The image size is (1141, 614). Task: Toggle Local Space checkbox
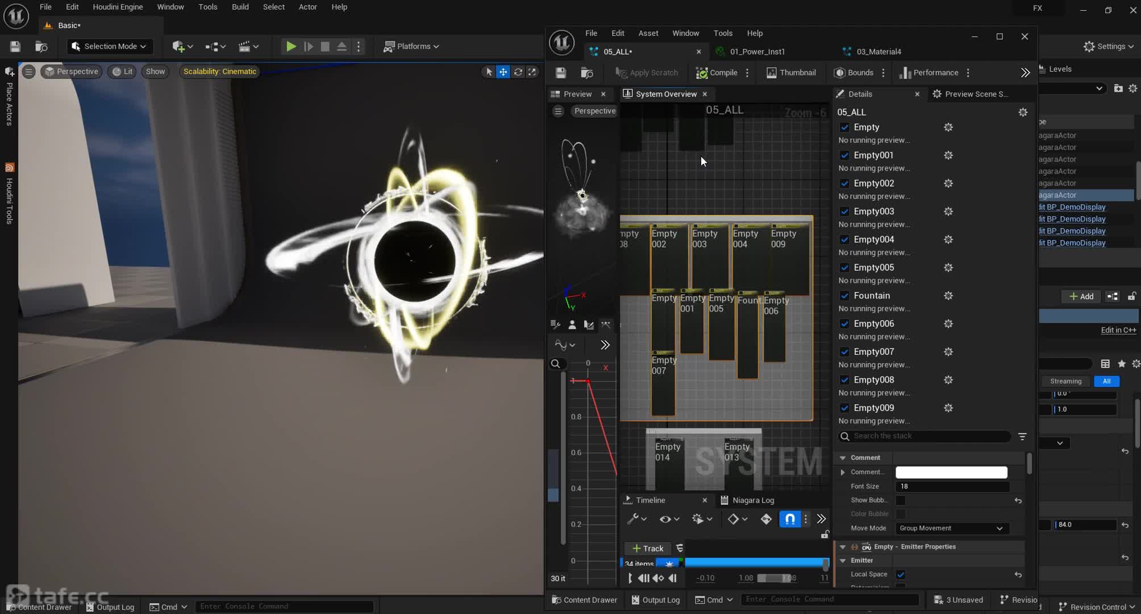(x=901, y=575)
